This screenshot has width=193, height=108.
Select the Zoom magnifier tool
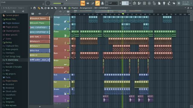pos(62,8)
